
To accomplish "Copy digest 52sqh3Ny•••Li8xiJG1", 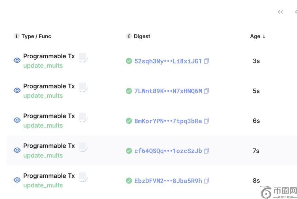I will [x=207, y=61].
